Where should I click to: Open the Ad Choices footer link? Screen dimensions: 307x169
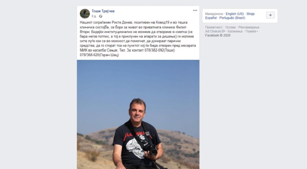tap(213, 31)
